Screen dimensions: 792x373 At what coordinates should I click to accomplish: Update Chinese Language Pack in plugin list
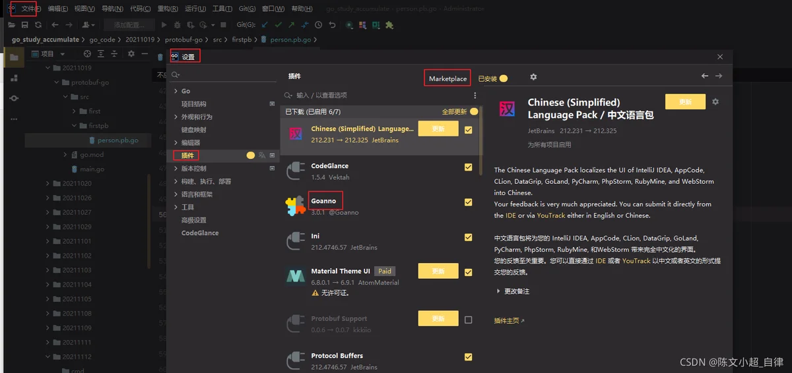438,129
